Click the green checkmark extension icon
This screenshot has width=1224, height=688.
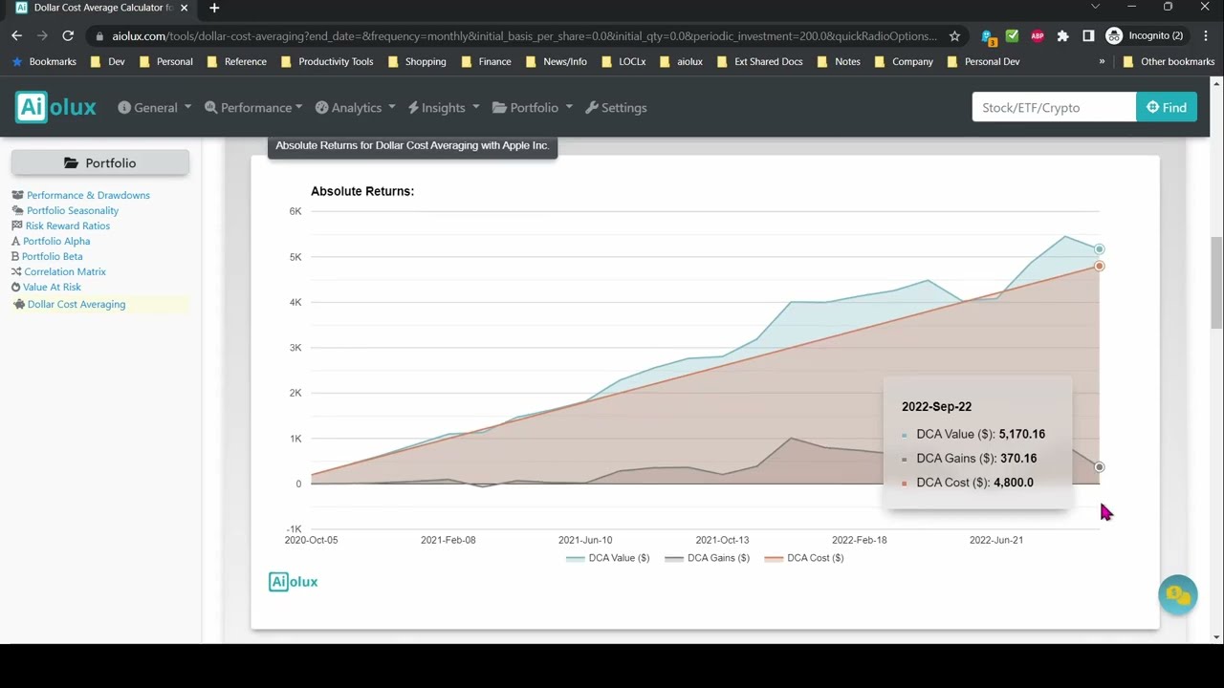click(1013, 36)
